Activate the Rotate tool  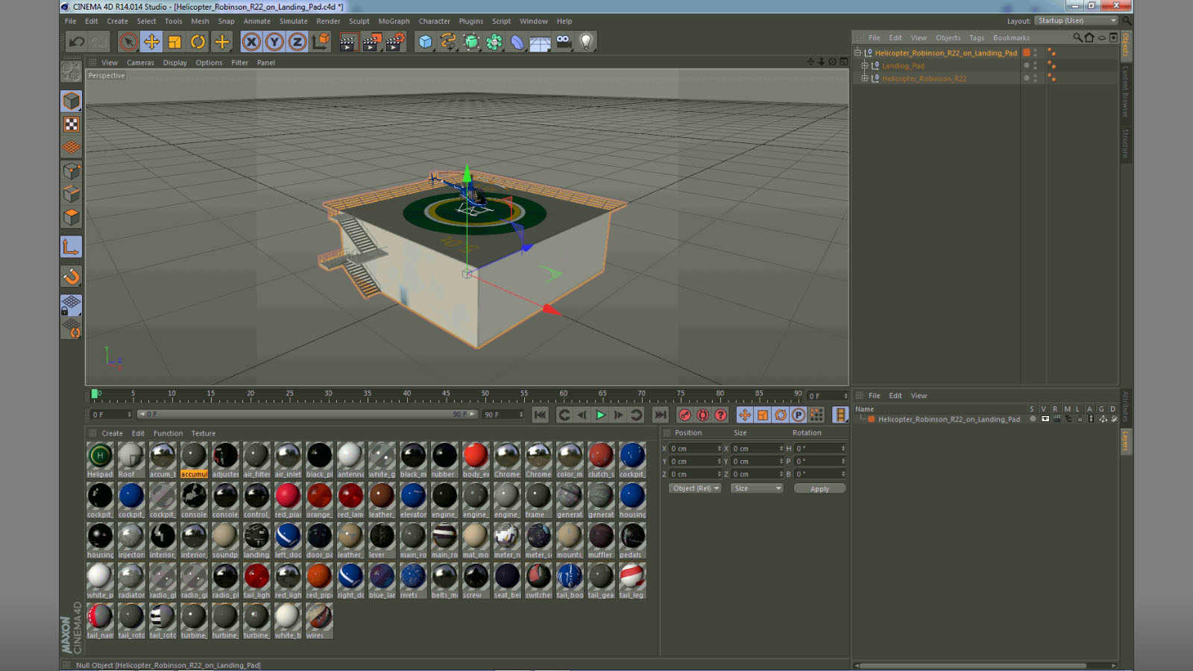click(x=198, y=42)
